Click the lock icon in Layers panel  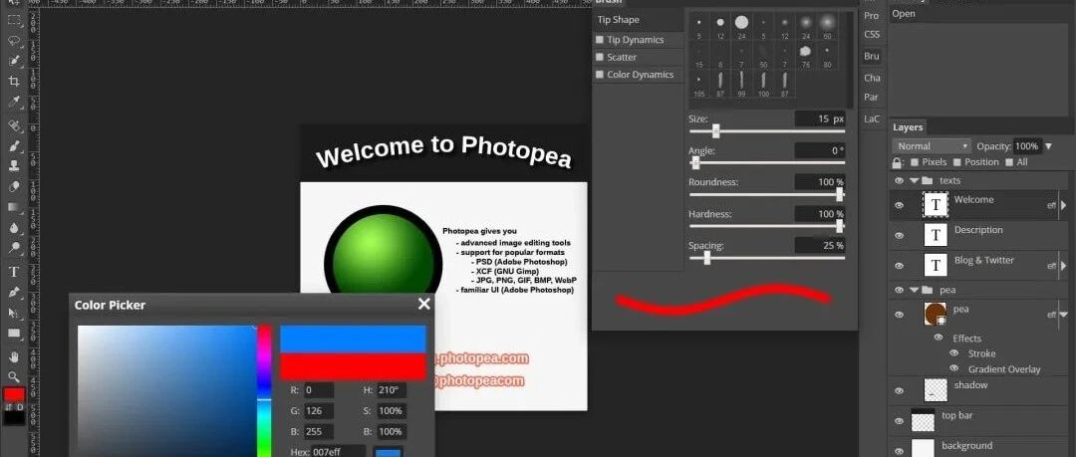pyautogui.click(x=897, y=162)
